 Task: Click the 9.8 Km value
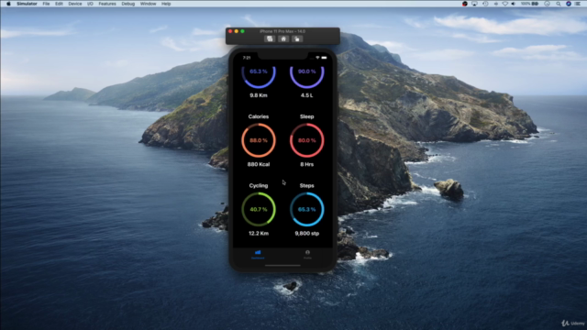pos(259,95)
